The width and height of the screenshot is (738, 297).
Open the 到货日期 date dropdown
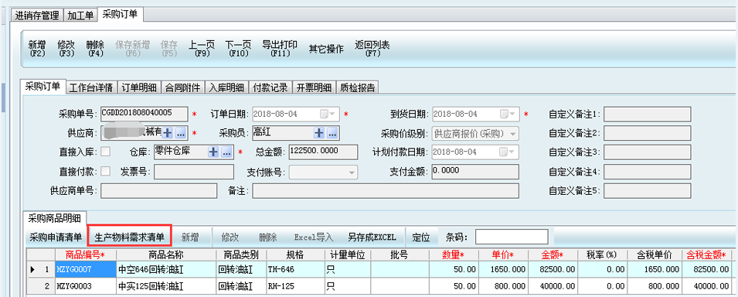[508, 114]
